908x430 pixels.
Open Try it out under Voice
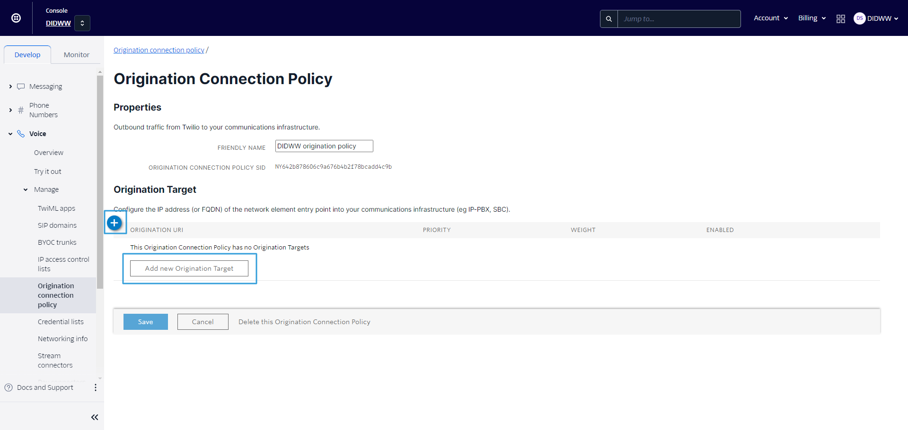click(48, 172)
